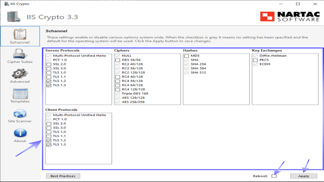This screenshot has width=324, height=182.
Task: Toggle PCT 1.0 under Server Protocols
Action: click(49, 60)
